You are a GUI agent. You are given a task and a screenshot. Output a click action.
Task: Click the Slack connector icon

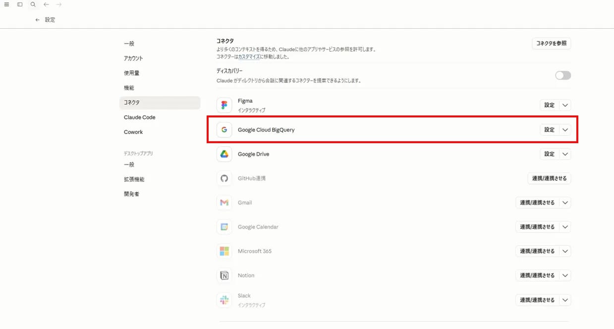pos(224,300)
